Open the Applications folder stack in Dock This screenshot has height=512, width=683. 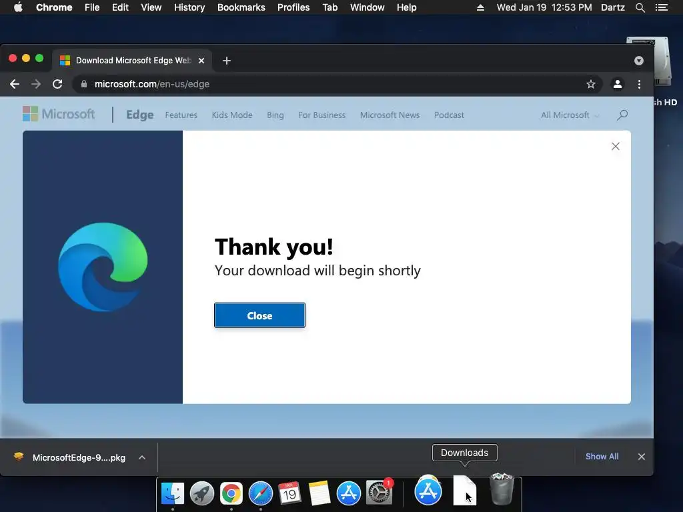[428, 491]
